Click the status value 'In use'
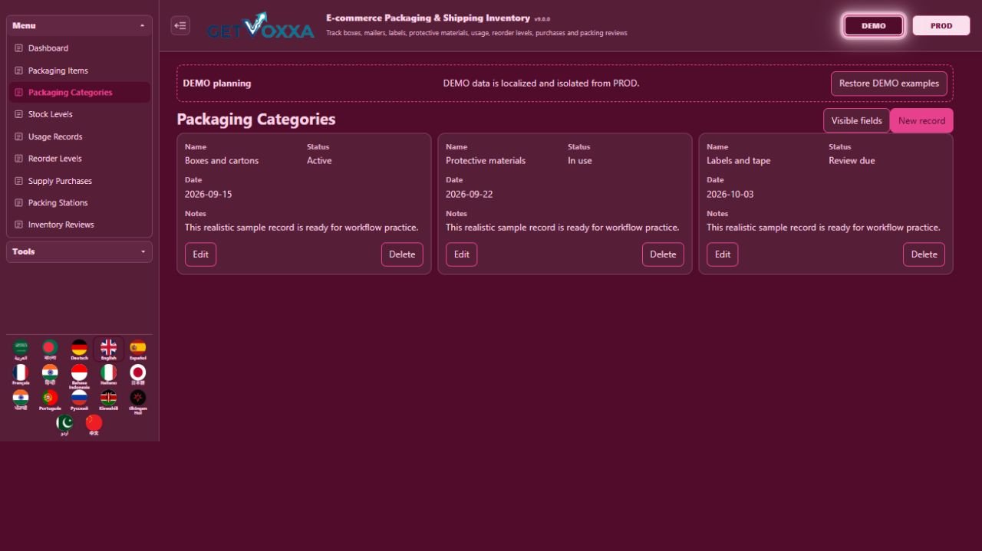 580,161
